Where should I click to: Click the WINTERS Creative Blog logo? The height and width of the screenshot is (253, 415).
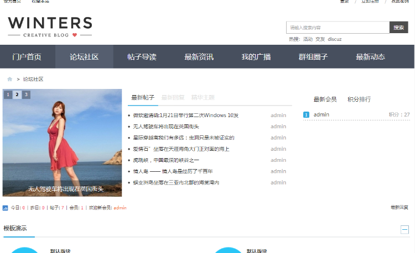coord(50,27)
